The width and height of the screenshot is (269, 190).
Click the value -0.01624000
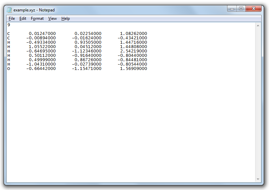click(87, 38)
